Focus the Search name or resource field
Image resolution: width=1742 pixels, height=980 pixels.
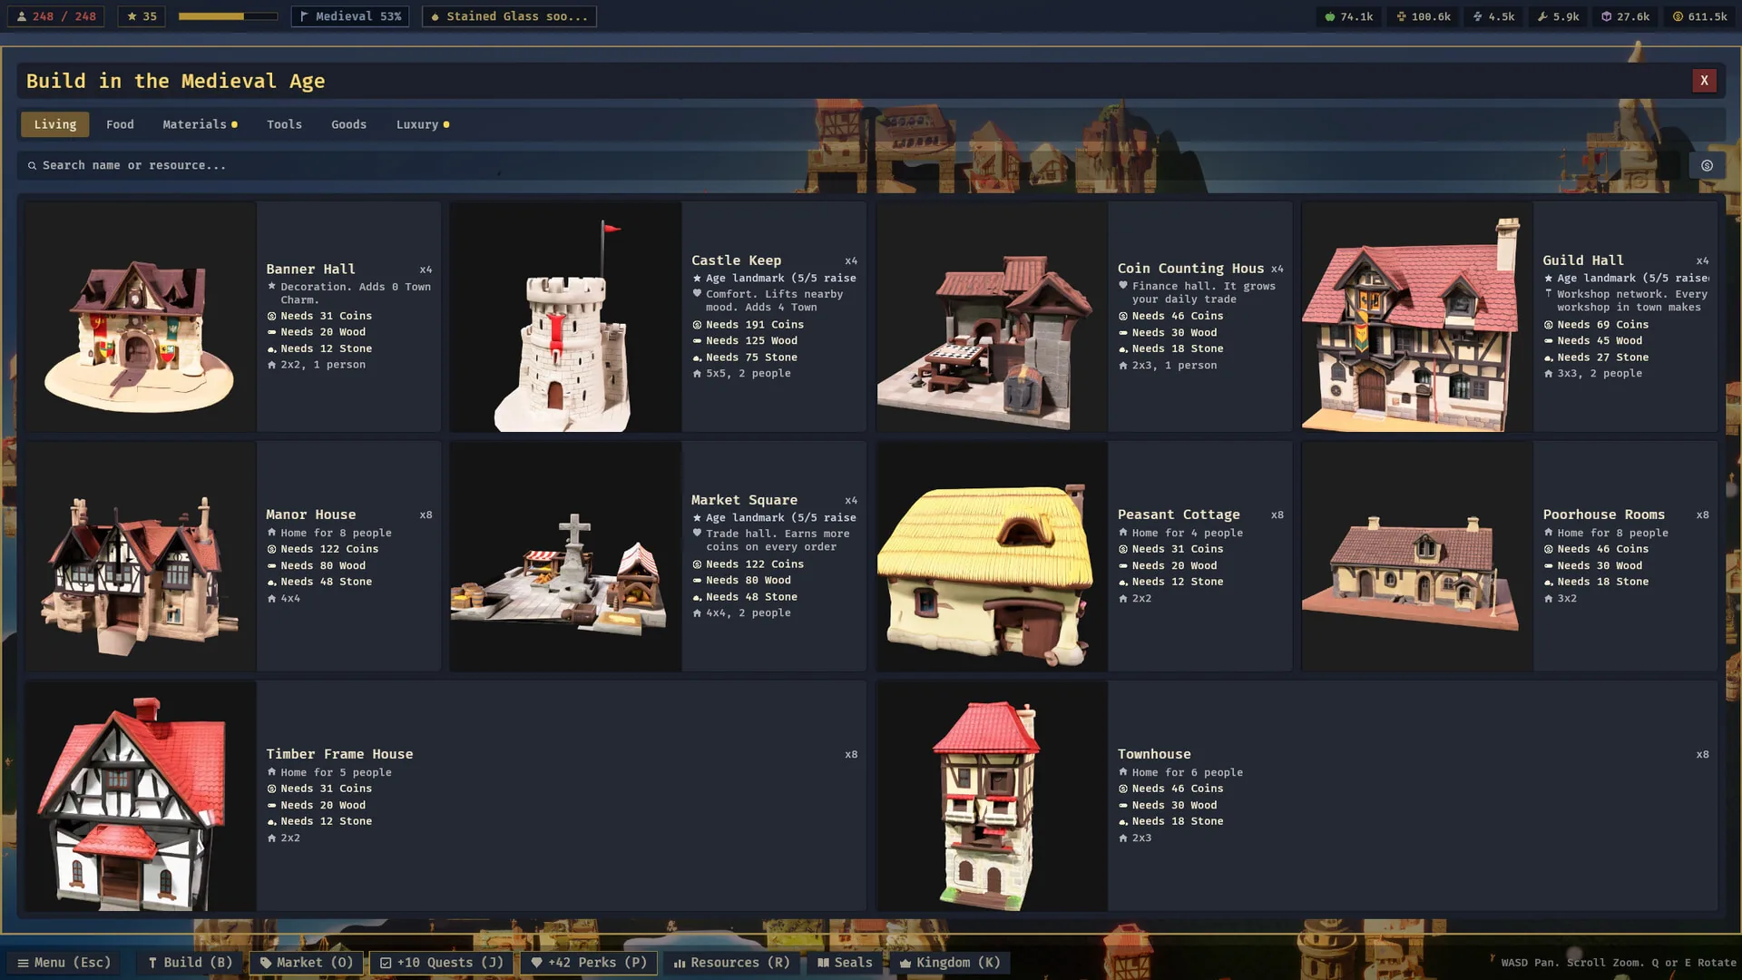coord(848,165)
